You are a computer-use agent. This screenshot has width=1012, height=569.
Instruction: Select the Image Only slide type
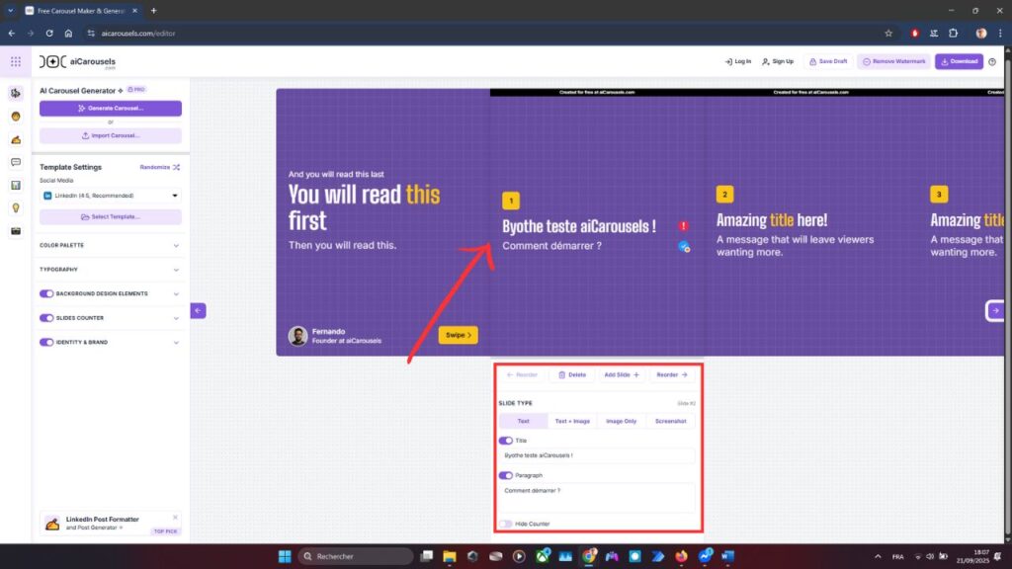[621, 421]
